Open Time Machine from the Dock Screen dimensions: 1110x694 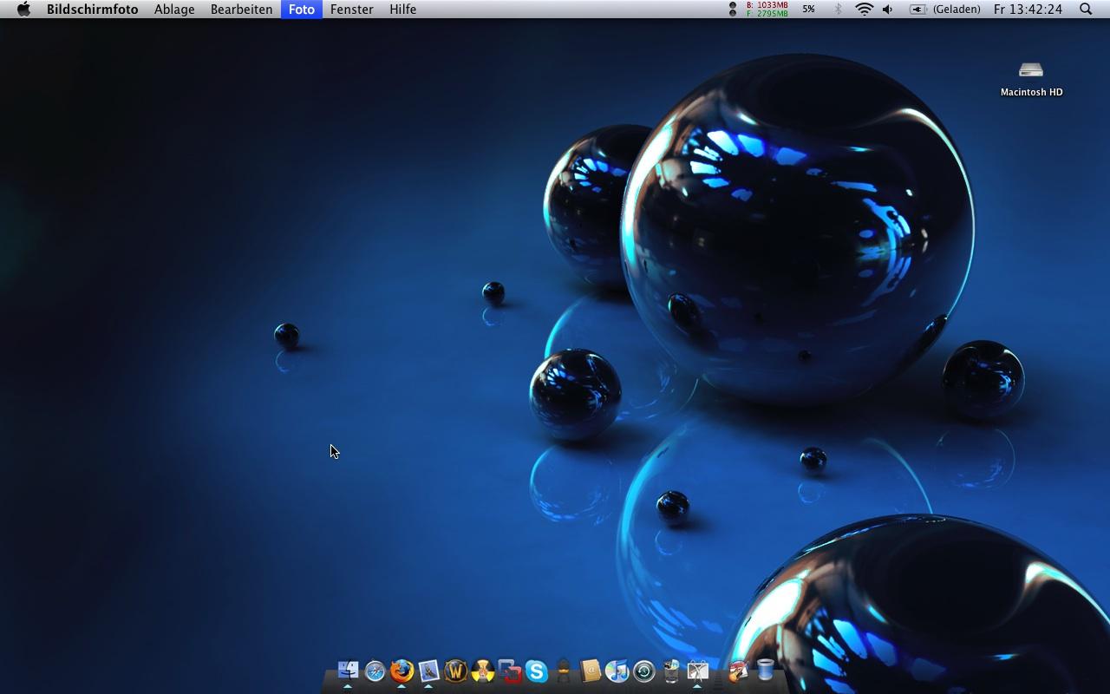pos(643,671)
